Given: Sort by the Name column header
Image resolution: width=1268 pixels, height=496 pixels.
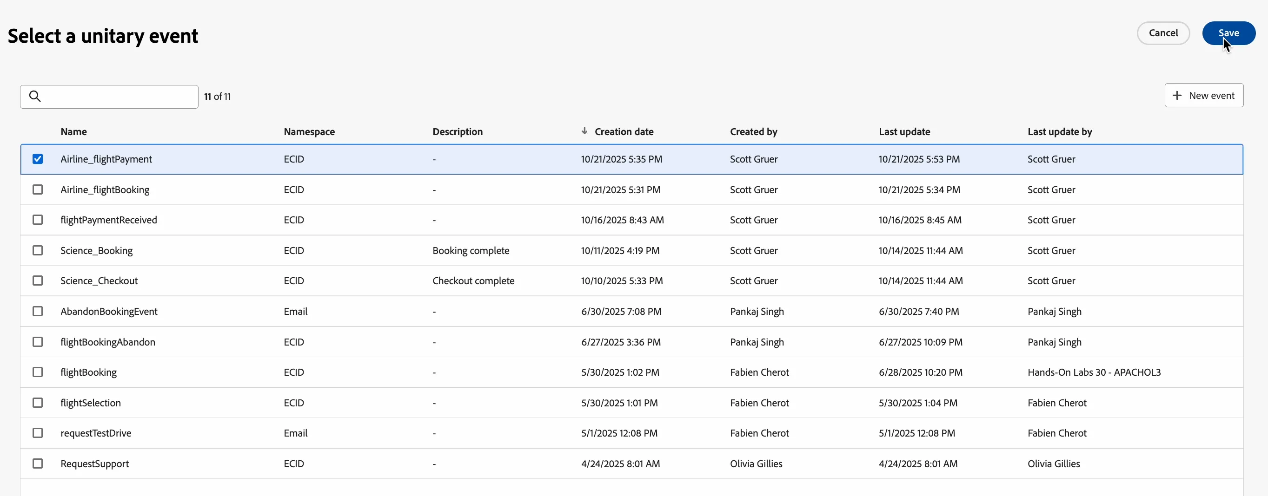Looking at the screenshot, I should click(74, 132).
